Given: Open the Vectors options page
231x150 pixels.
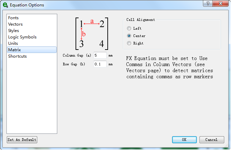Looking at the screenshot, I should [x=16, y=24].
